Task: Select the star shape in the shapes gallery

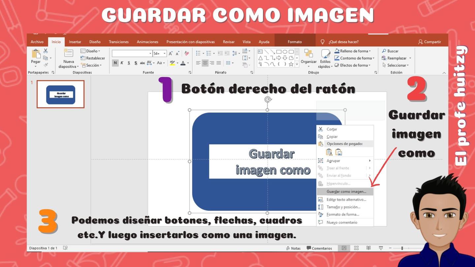Action: pos(291,64)
